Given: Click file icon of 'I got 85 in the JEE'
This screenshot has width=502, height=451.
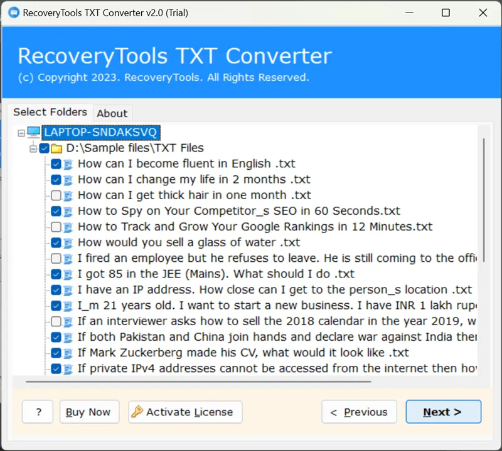Looking at the screenshot, I should (x=68, y=274).
